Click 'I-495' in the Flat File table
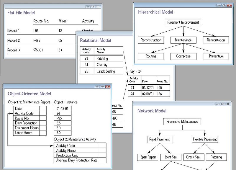Screen dimensions: 236x170 click(x=37, y=40)
